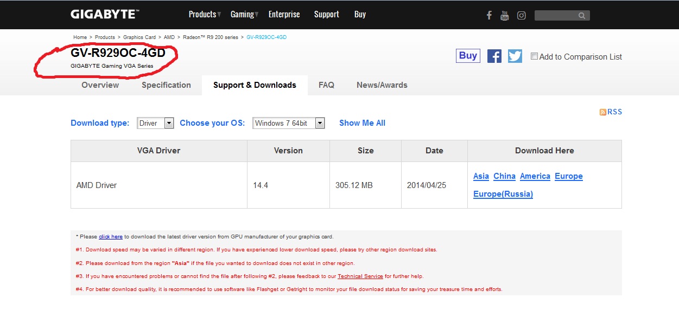Go to the FAQ tab
Image resolution: width=679 pixels, height=330 pixels.
coord(326,85)
